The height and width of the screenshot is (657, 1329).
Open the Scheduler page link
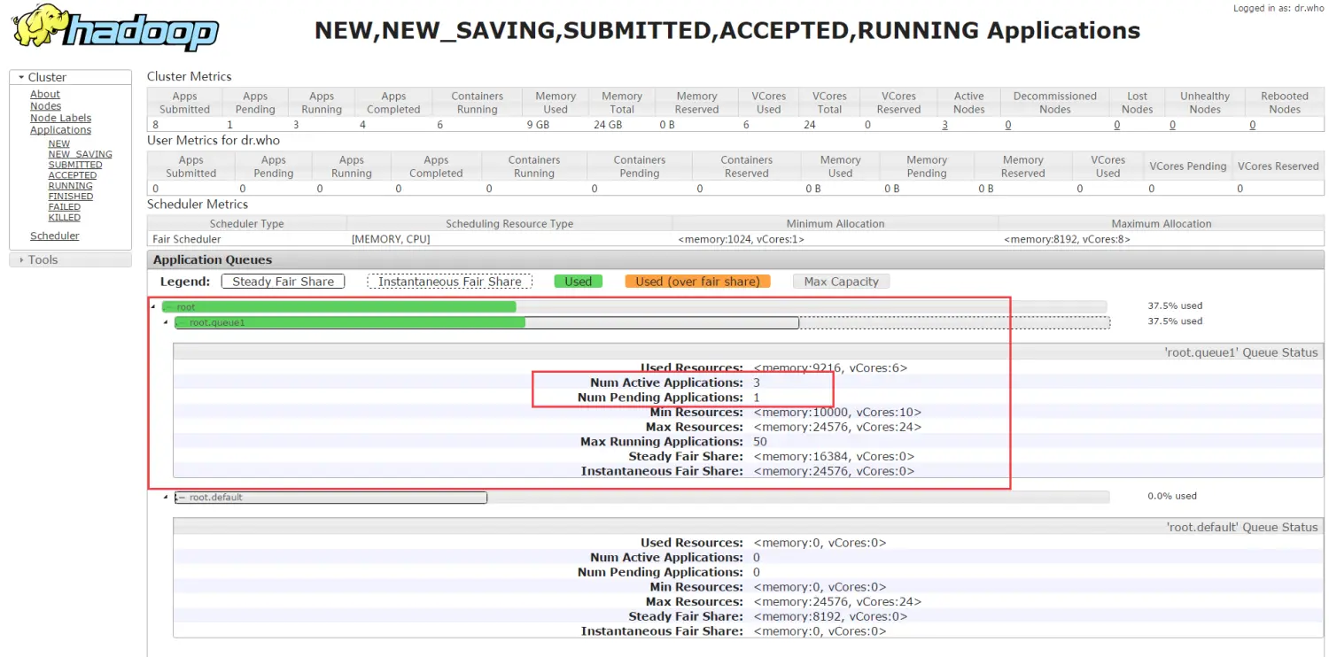55,236
